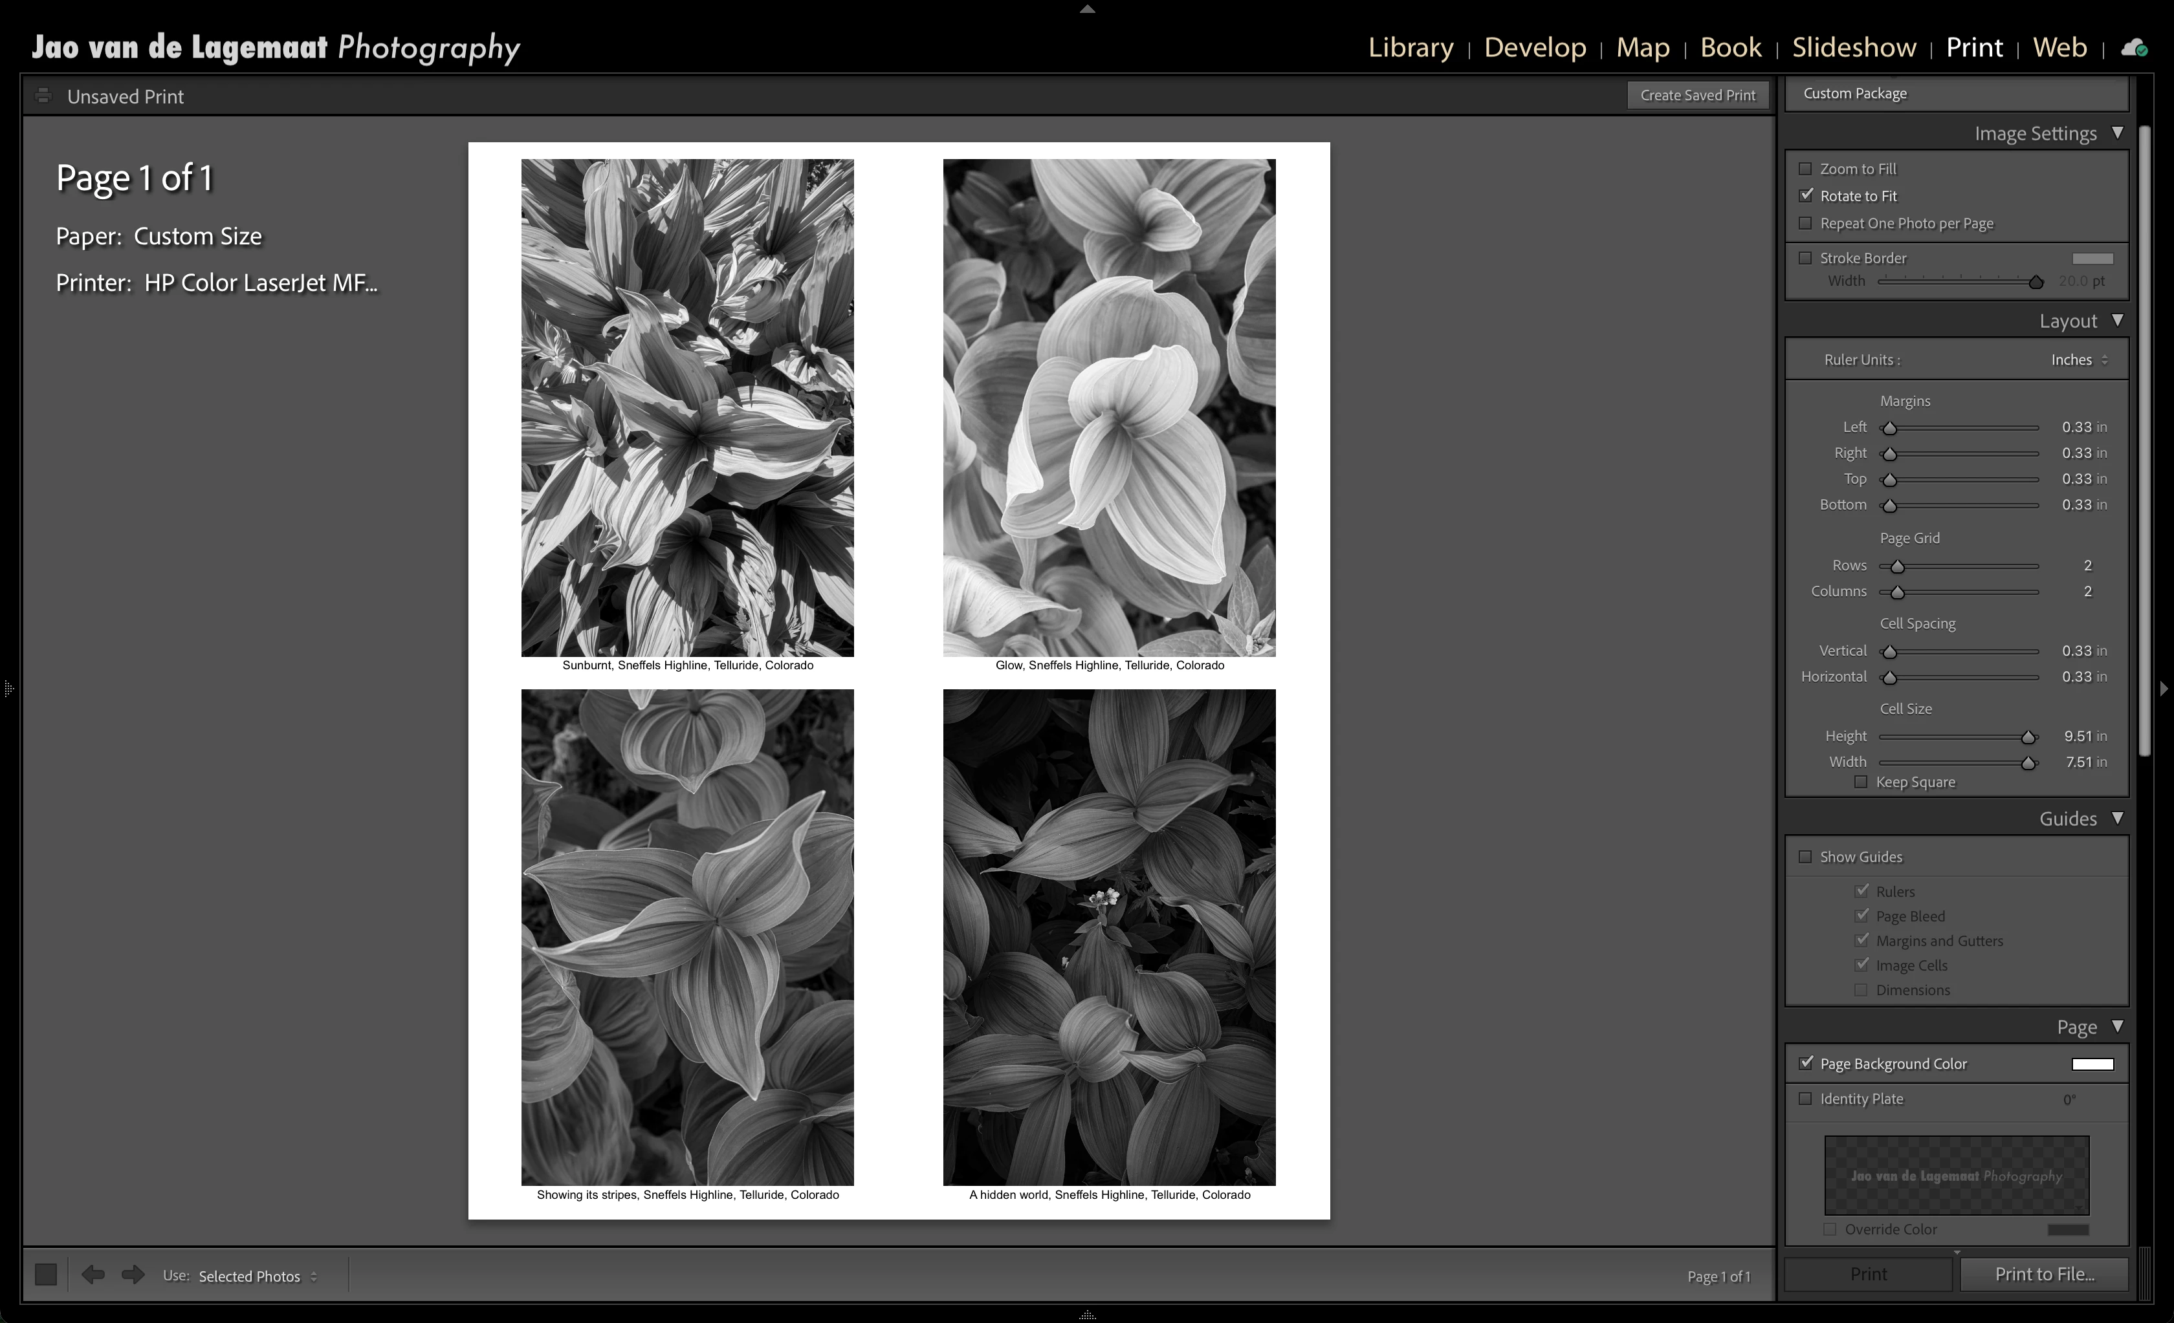Turn on the Show Guides checkbox
The width and height of the screenshot is (2174, 1323).
[1805, 856]
